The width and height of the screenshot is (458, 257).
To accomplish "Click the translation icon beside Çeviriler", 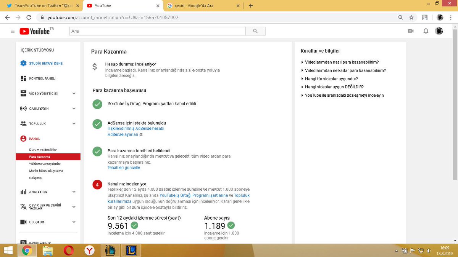I will [23, 207].
